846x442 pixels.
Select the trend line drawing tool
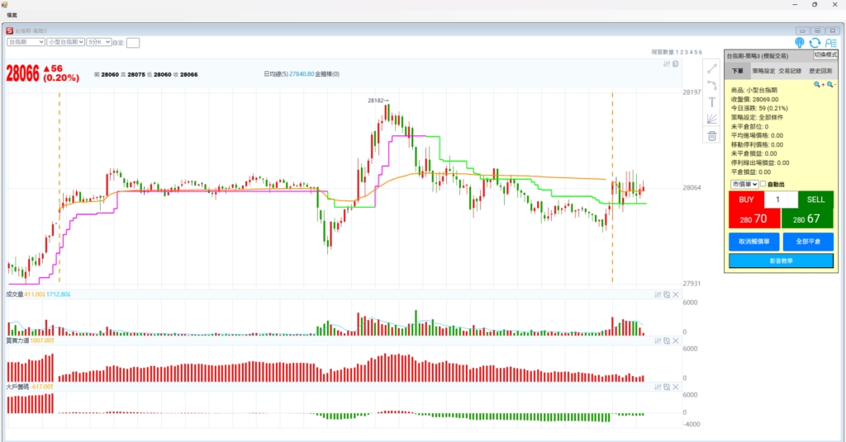(711, 68)
